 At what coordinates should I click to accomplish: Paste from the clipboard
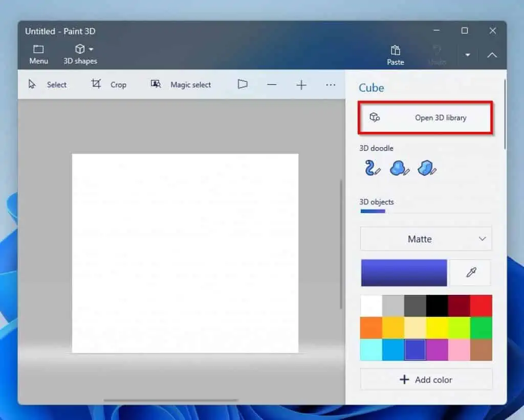click(395, 55)
